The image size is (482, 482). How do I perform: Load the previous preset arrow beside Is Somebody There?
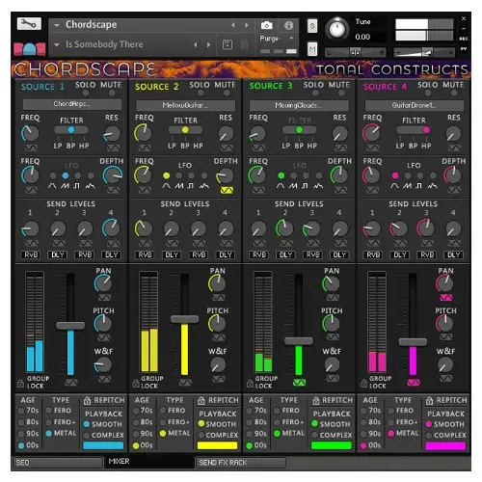click(x=196, y=45)
